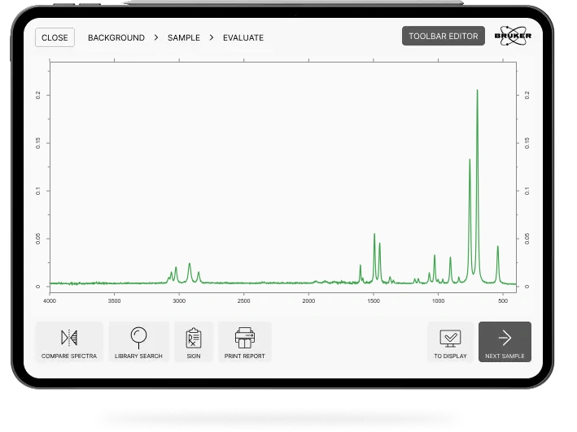Screen dimensions: 577x432
Task: Click the right y-axis label 0.2
Action: coord(527,96)
